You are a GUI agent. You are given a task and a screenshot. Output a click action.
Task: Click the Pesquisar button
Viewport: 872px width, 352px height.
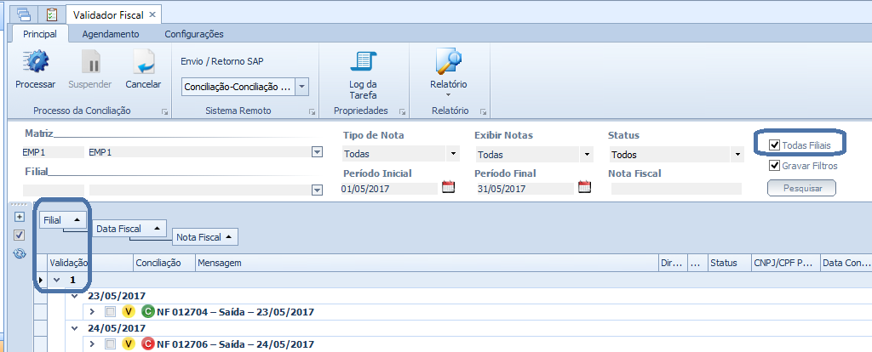800,188
